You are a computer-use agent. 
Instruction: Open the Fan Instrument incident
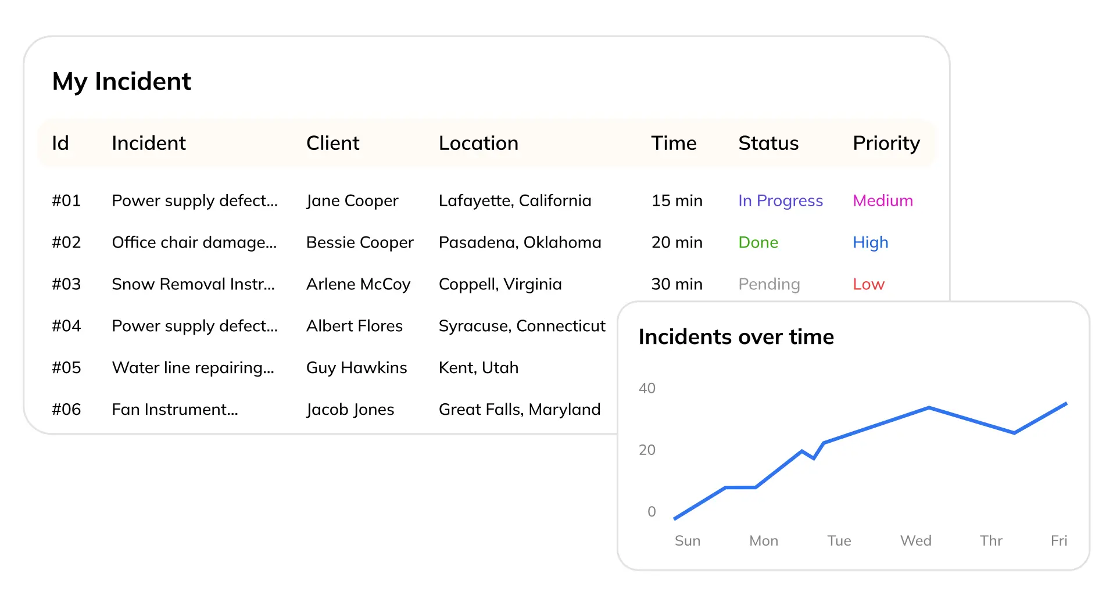tap(175, 410)
